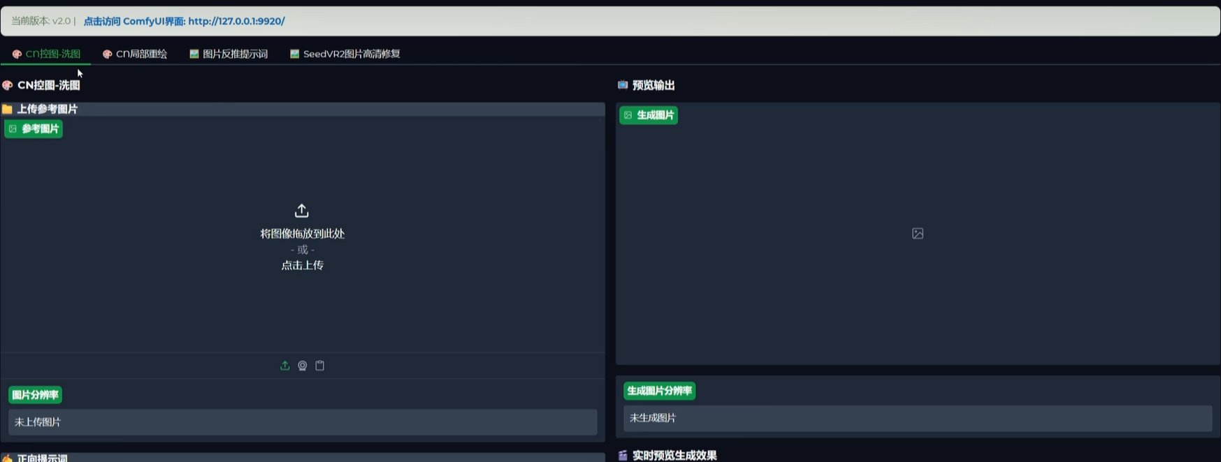This screenshot has width=1221, height=462.
Task: Switch to the CN局部重绘 tab
Action: [135, 54]
